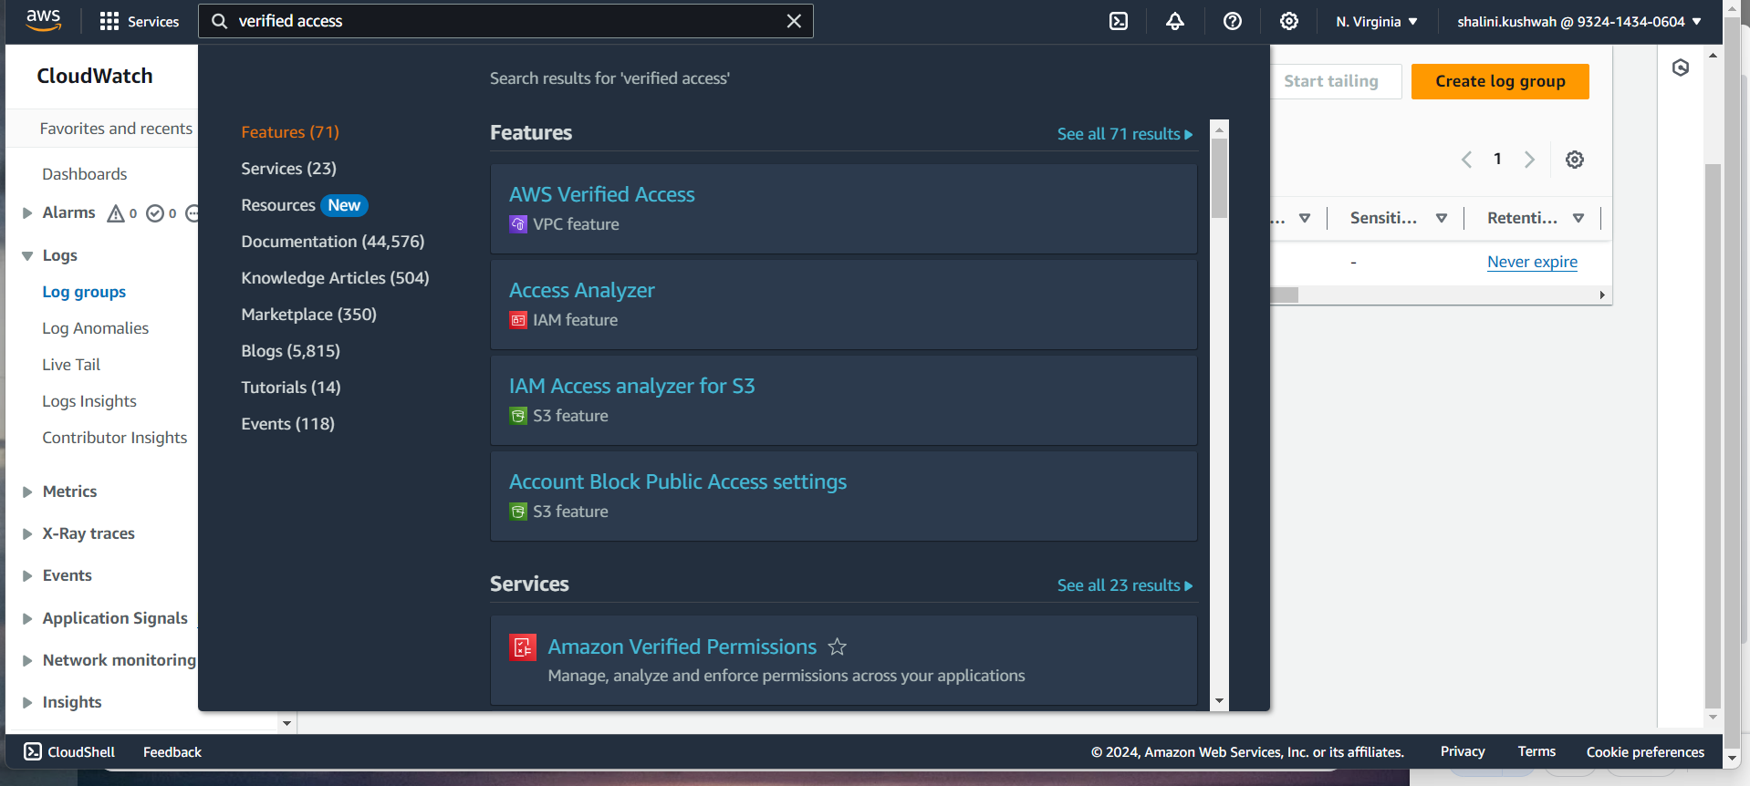Open Log Anomalies in sidebar
The image size is (1750, 786).
pyautogui.click(x=95, y=328)
